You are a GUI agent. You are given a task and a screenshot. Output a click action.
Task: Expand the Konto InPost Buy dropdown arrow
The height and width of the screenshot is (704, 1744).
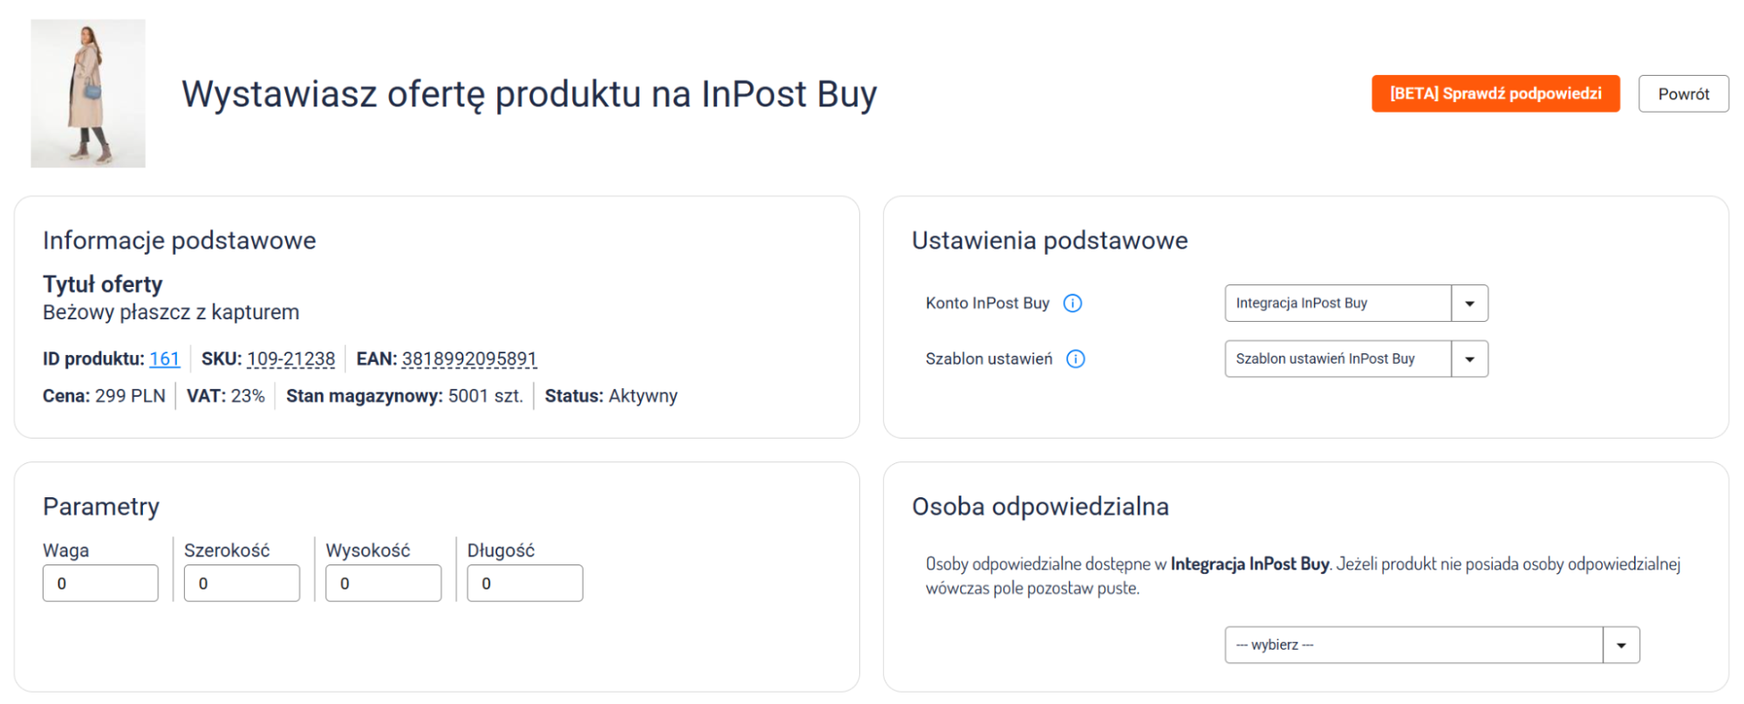click(x=1469, y=304)
